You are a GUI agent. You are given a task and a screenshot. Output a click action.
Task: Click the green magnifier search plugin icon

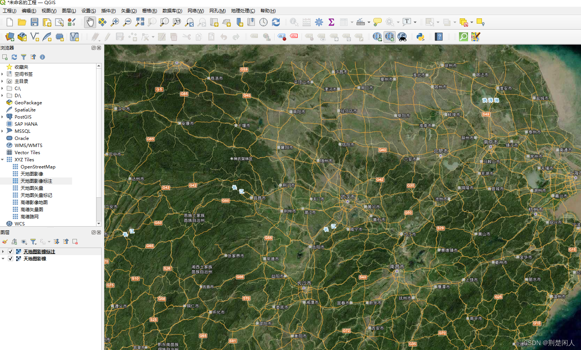coord(464,37)
